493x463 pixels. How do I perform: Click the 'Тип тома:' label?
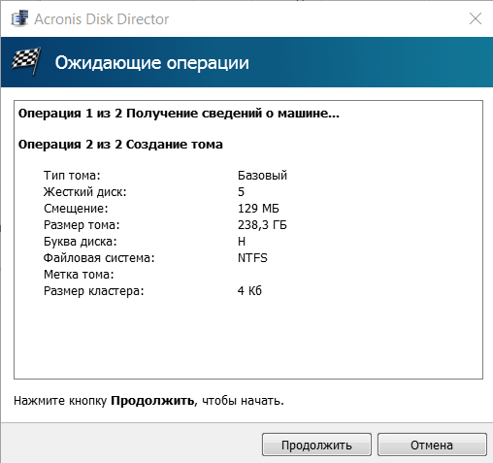pyautogui.click(x=72, y=176)
